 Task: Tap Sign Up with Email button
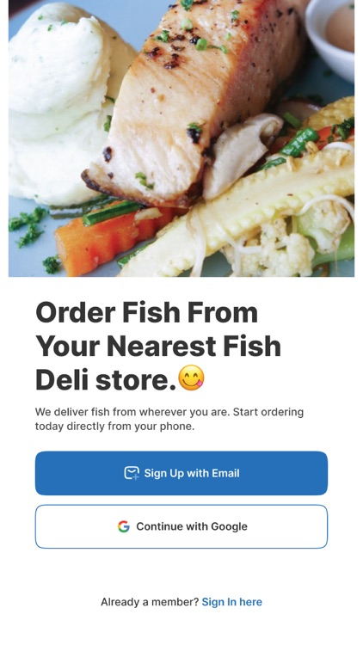coord(181,473)
